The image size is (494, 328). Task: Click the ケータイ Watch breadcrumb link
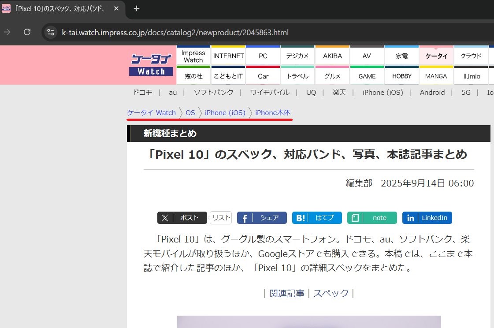point(151,112)
